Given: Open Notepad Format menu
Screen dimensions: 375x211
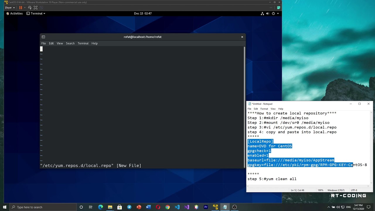Looking at the screenshot, I should [264, 109].
